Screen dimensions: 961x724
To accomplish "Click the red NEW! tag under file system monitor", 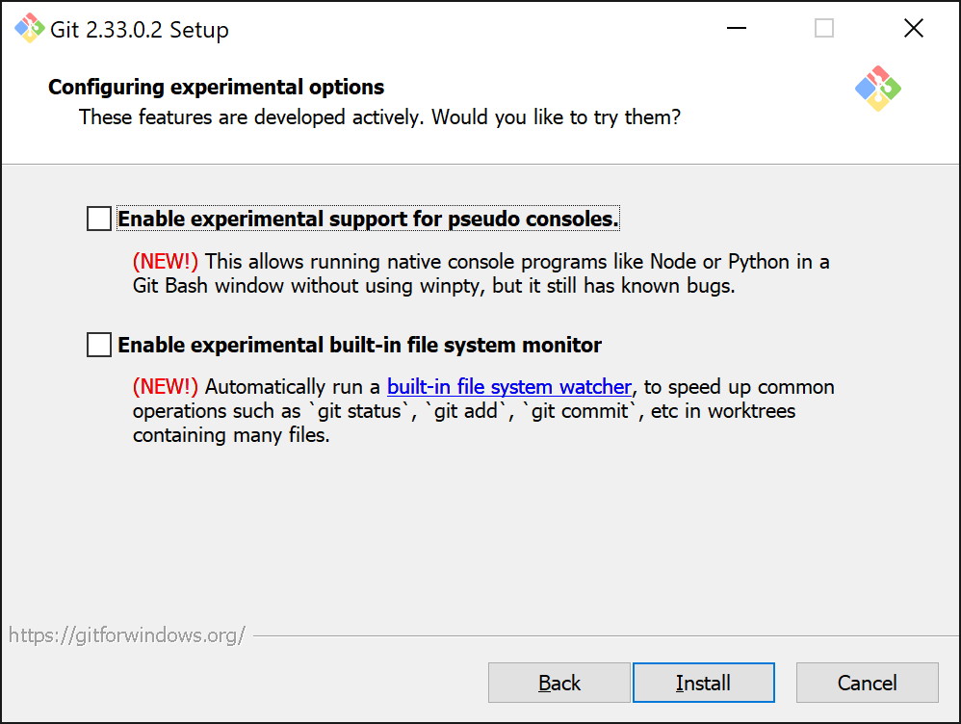I will (166, 387).
